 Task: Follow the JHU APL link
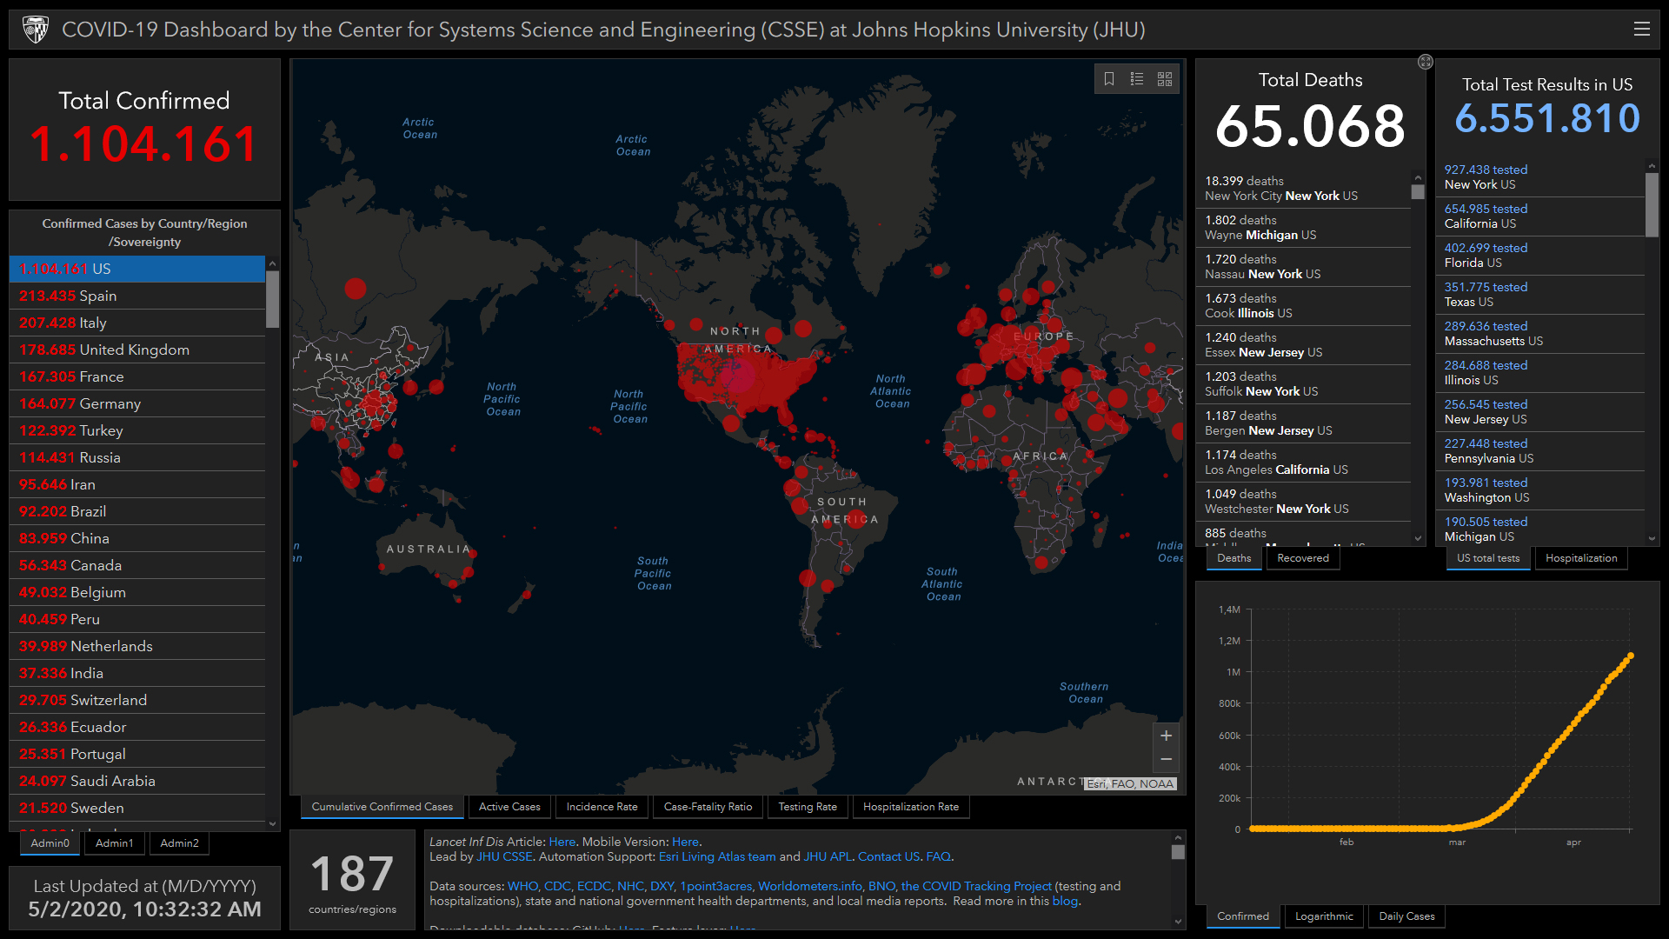(828, 856)
